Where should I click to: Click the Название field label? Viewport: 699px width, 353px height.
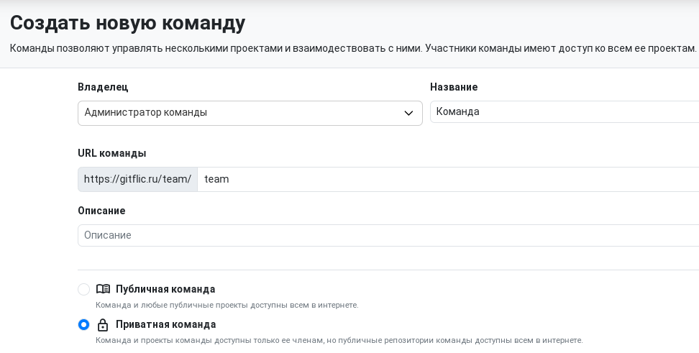(454, 87)
